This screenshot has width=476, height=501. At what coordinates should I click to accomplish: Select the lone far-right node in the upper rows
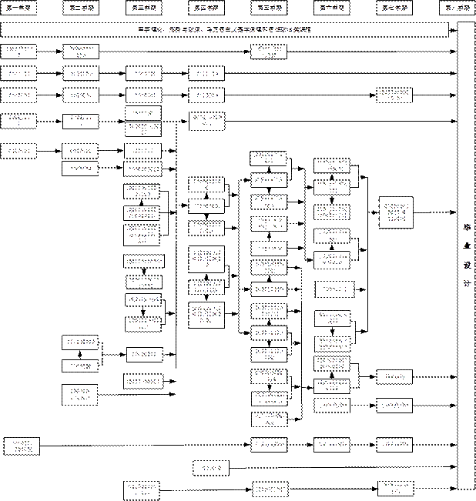[x=394, y=94]
